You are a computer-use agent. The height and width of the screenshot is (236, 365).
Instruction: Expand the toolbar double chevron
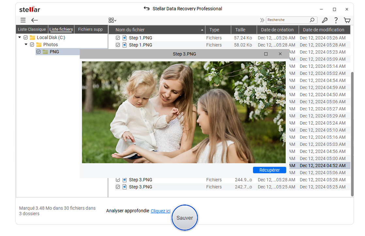(x=262, y=20)
